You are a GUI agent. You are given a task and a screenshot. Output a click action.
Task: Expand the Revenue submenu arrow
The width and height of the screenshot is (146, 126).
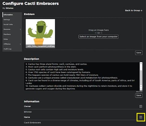20,29
